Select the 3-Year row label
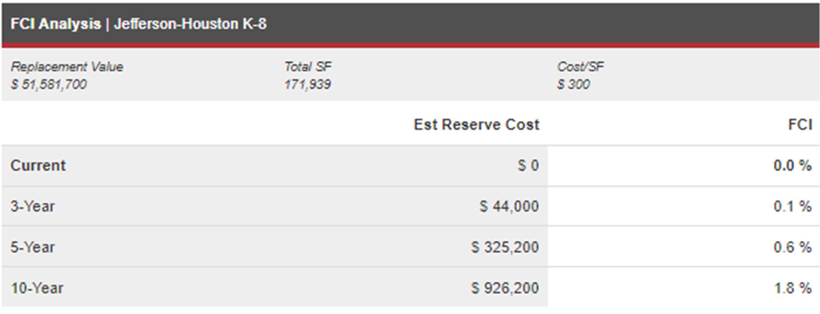Viewport: 820px width, 314px height. [x=33, y=206]
